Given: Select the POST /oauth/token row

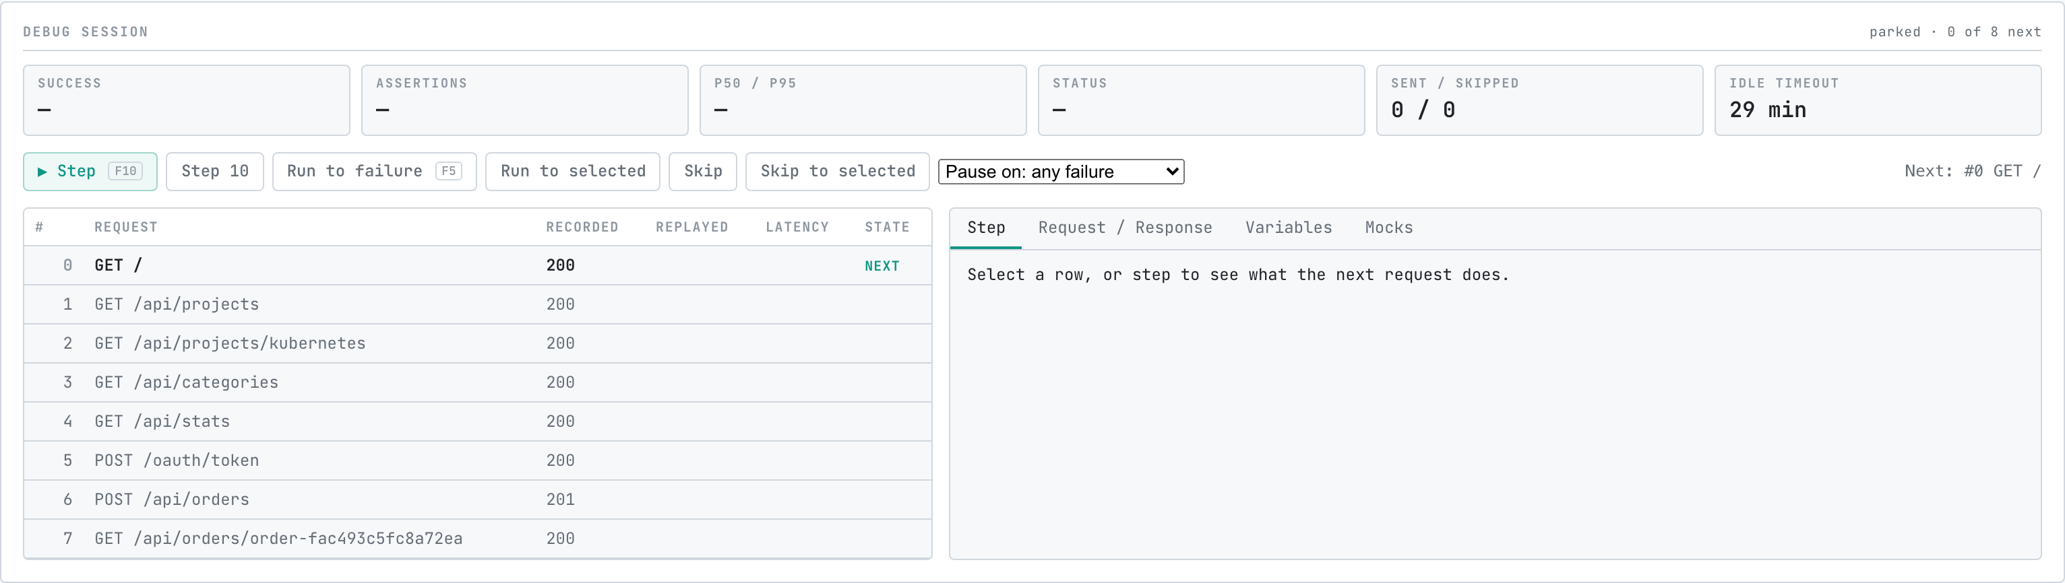Looking at the screenshot, I should coord(478,460).
